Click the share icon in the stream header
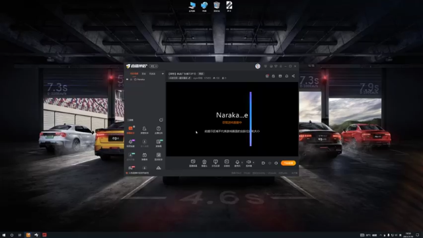The width and height of the screenshot is (423, 238). tap(293, 76)
